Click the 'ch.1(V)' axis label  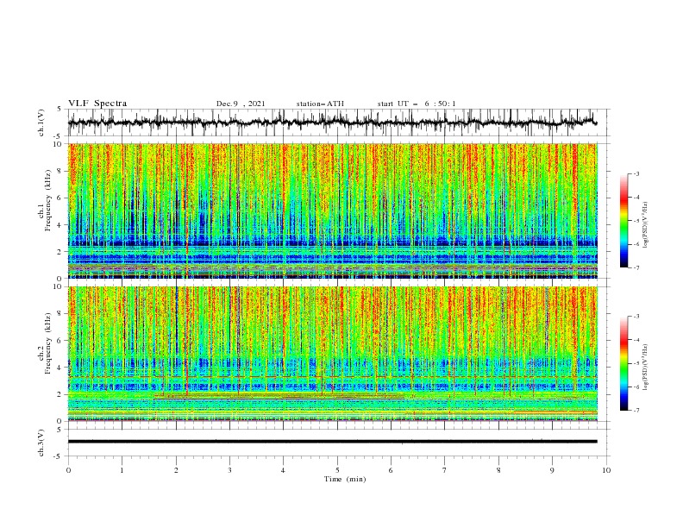click(41, 123)
